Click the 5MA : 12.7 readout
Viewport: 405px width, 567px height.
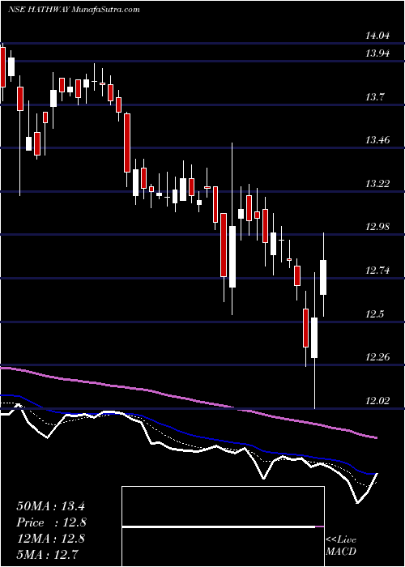[x=47, y=554]
